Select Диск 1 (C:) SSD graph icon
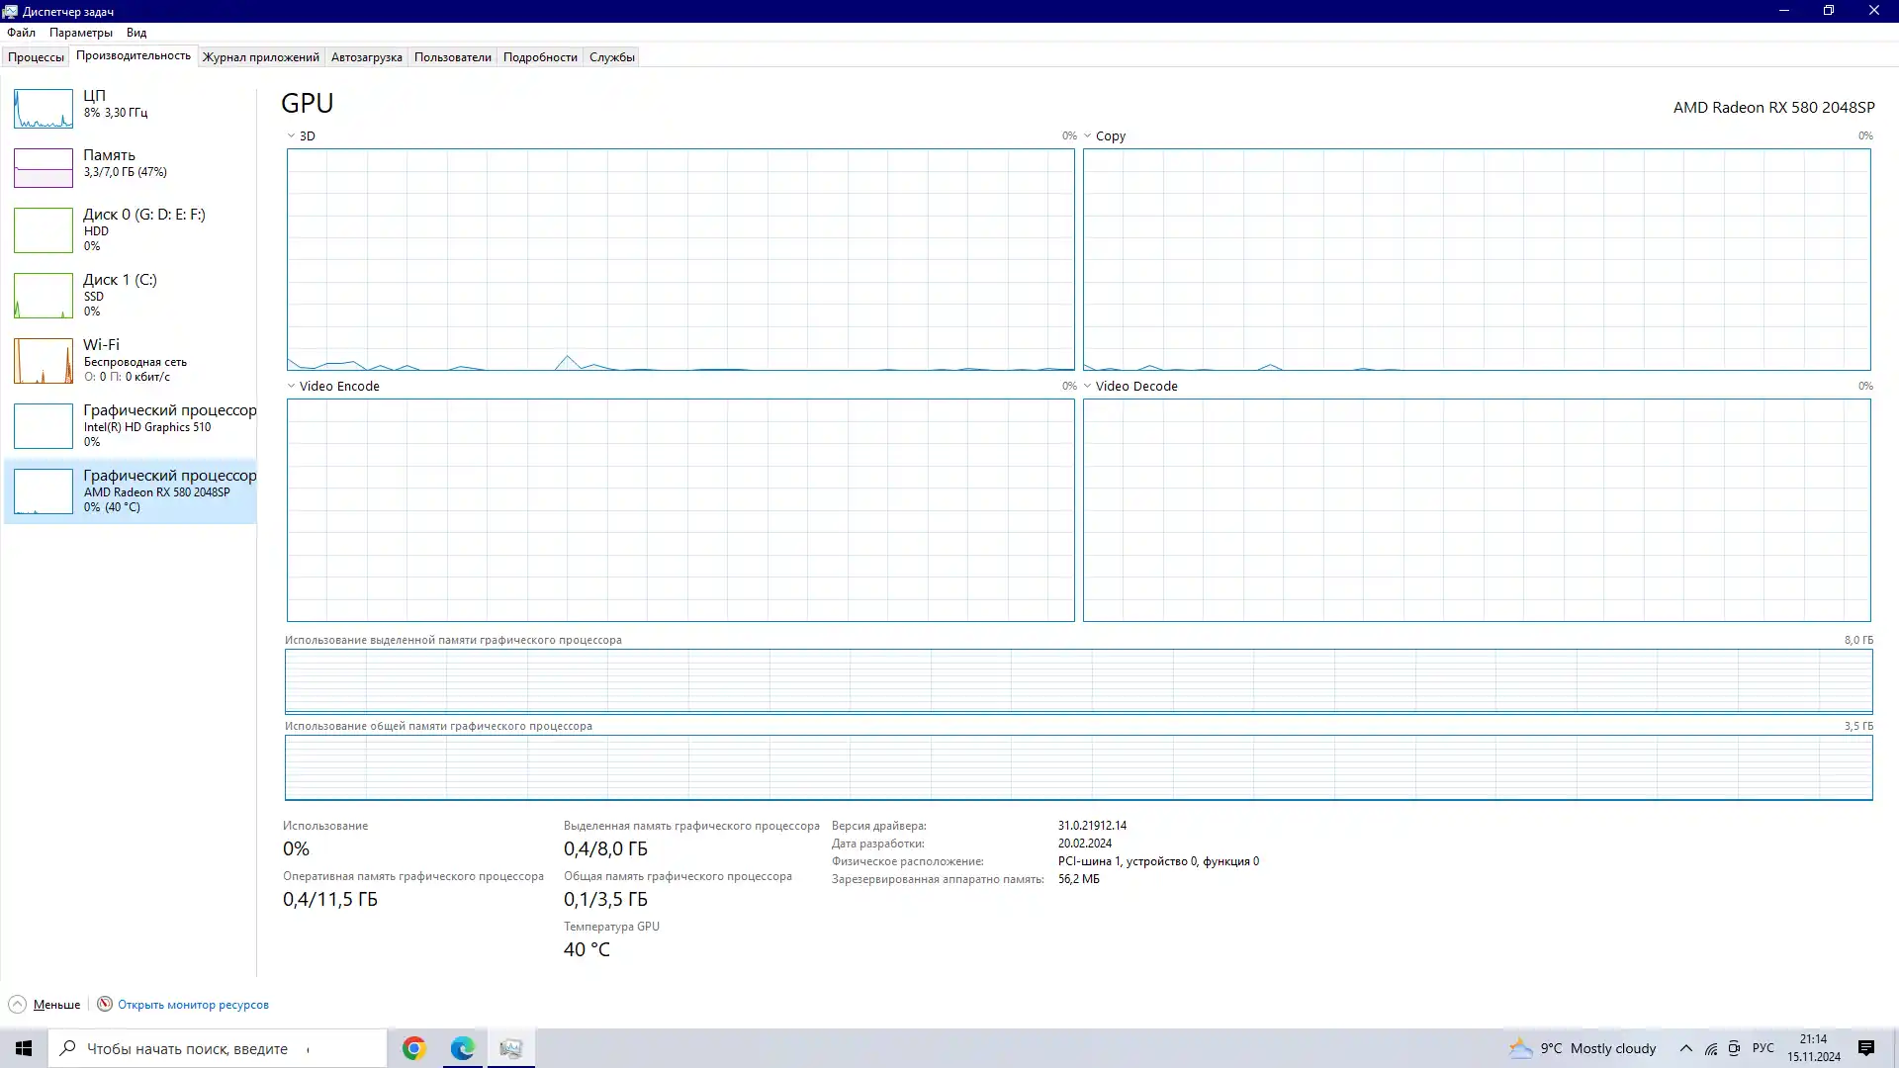 click(x=44, y=296)
